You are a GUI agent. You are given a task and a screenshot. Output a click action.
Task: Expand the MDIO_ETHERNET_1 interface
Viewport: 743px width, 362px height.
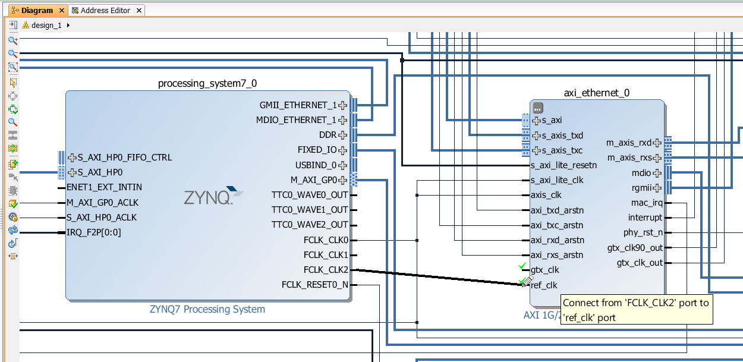(x=342, y=120)
